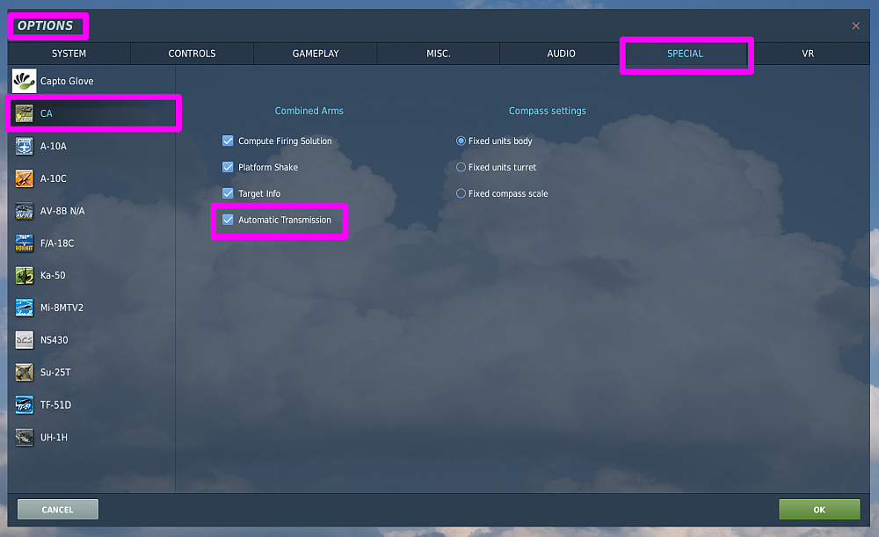Go to the GAMEPLAY tab
This screenshot has height=537, width=879.
(316, 54)
